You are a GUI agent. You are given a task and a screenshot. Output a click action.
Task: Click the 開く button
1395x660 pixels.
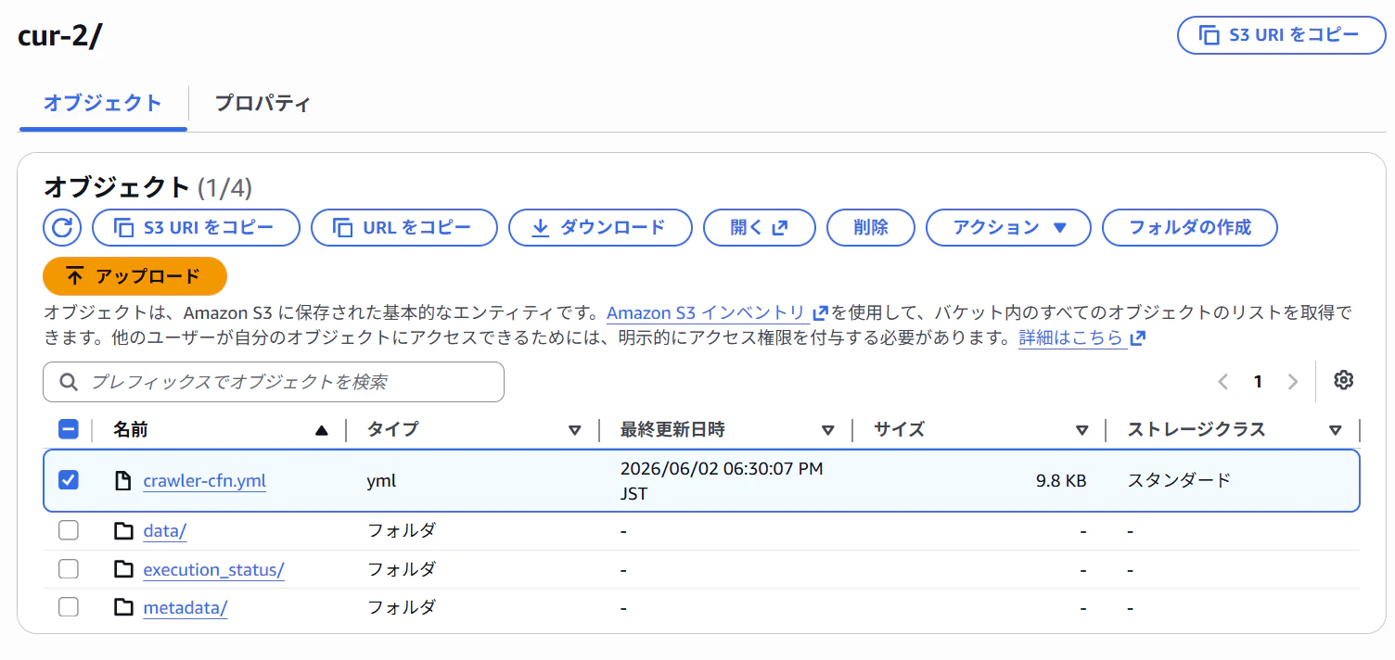(760, 227)
